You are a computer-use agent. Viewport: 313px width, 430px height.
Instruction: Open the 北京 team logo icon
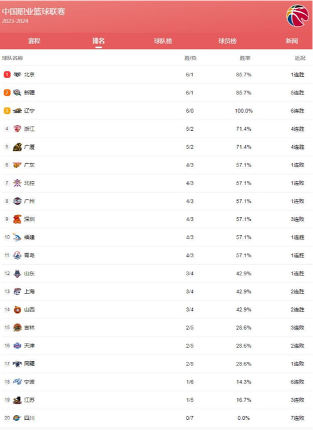[x=18, y=74]
